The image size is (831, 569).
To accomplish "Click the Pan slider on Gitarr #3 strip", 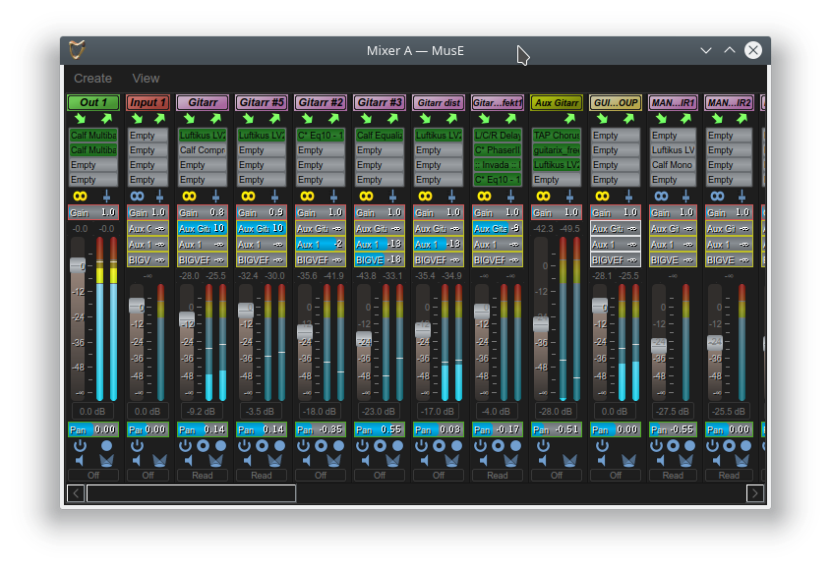I will [380, 429].
